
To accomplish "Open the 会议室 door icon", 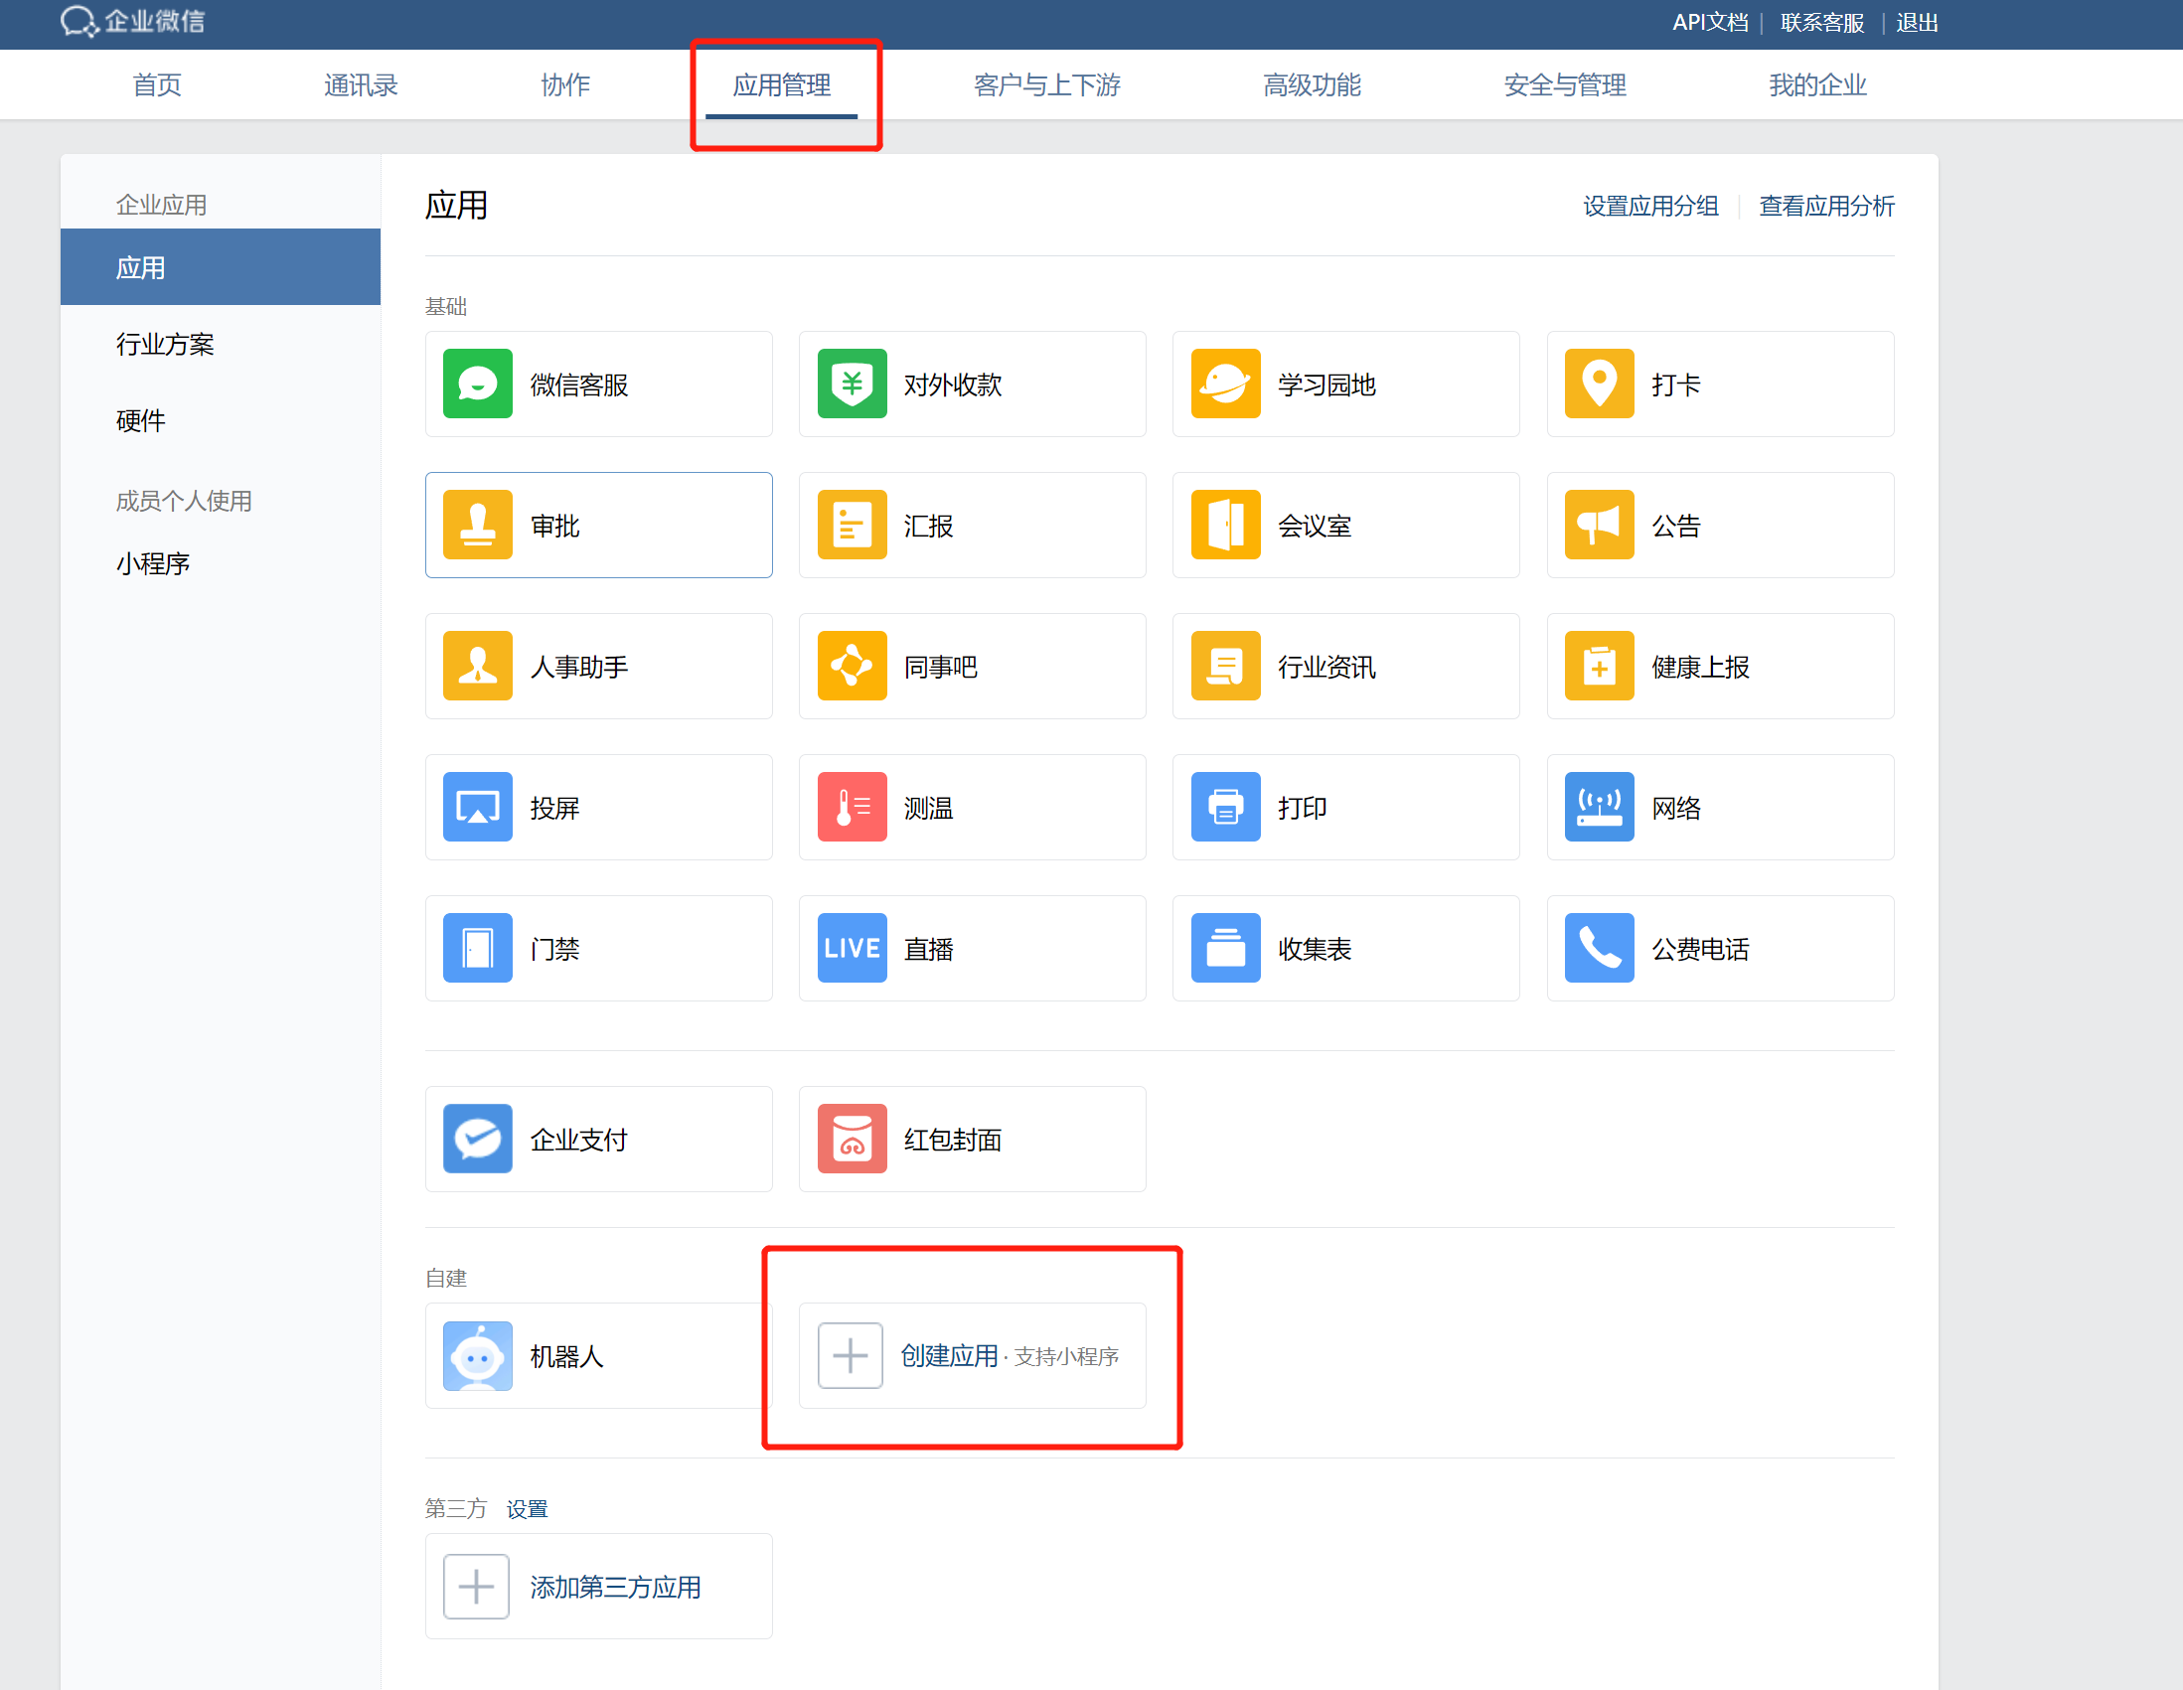I will click(x=1225, y=525).
